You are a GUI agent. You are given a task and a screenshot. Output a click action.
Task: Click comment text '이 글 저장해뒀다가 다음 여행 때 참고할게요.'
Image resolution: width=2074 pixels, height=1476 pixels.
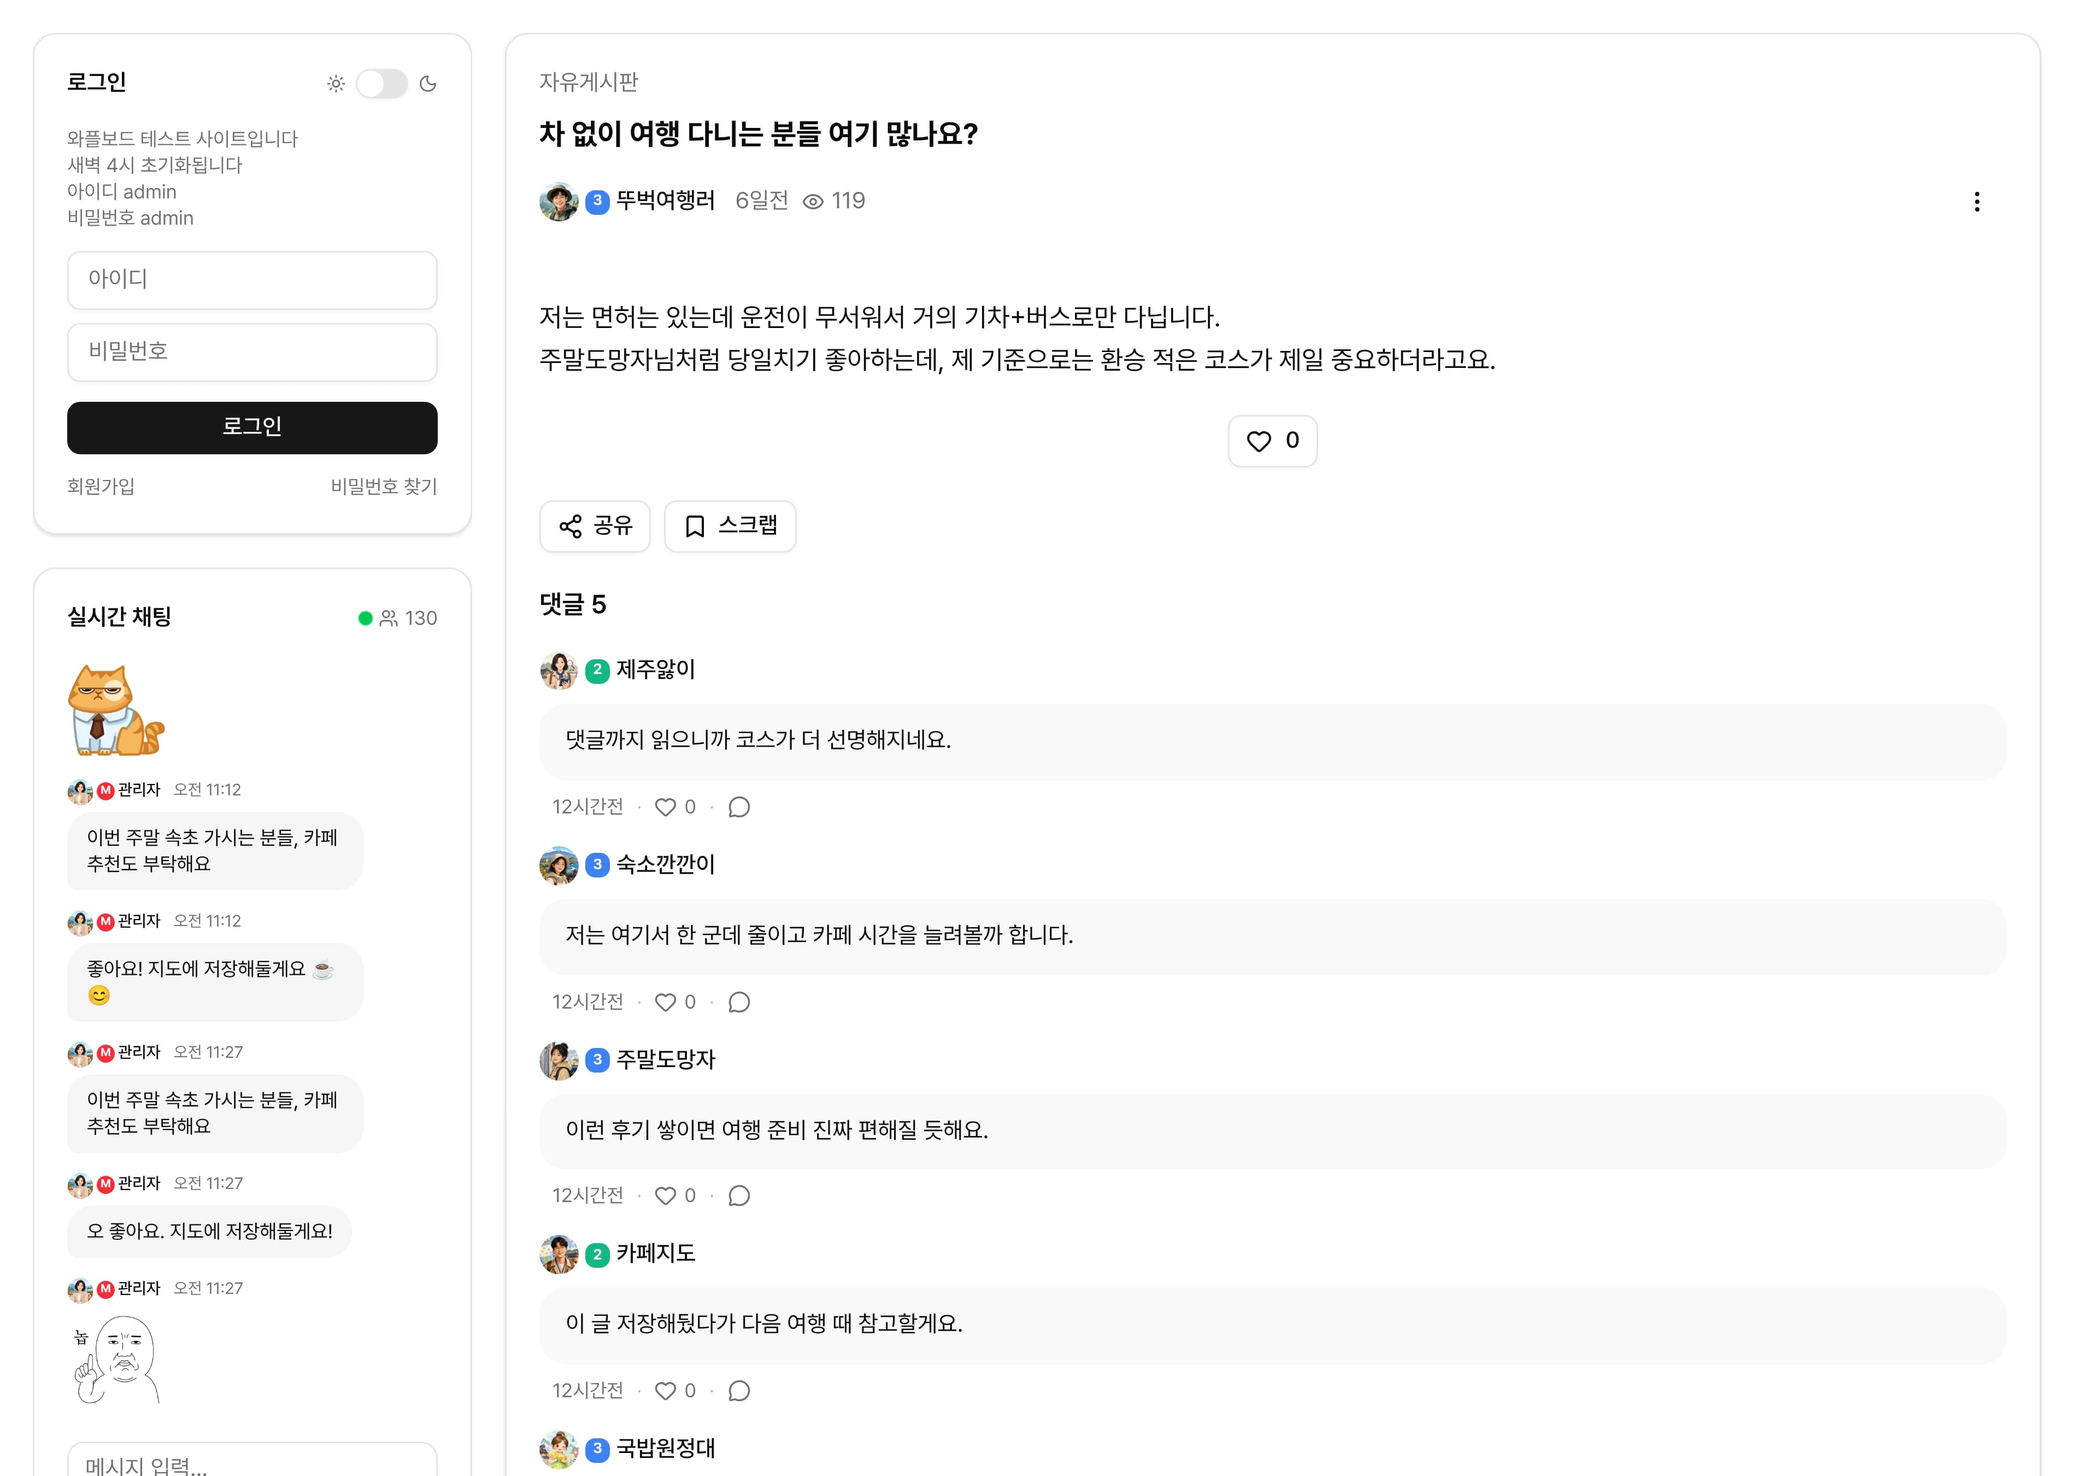point(764,1324)
